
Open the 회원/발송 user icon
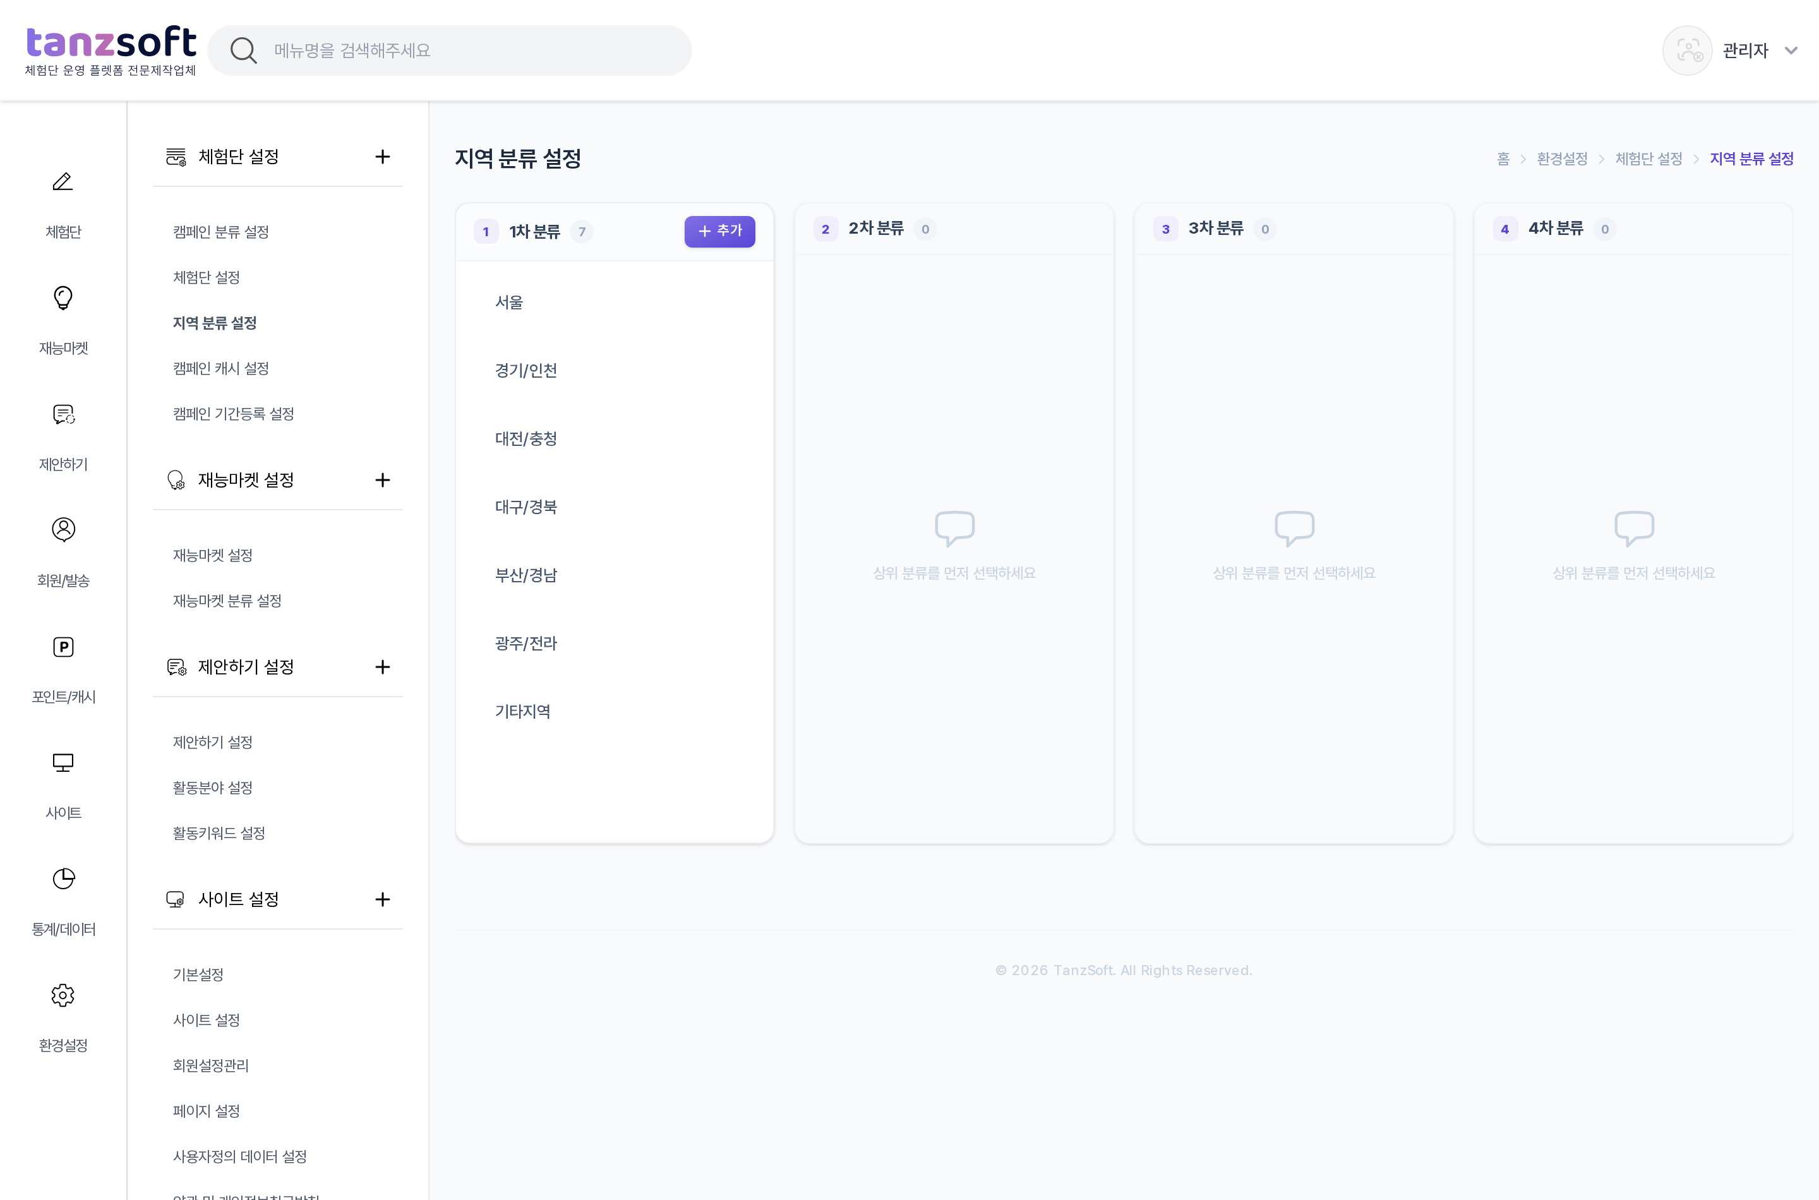click(63, 530)
